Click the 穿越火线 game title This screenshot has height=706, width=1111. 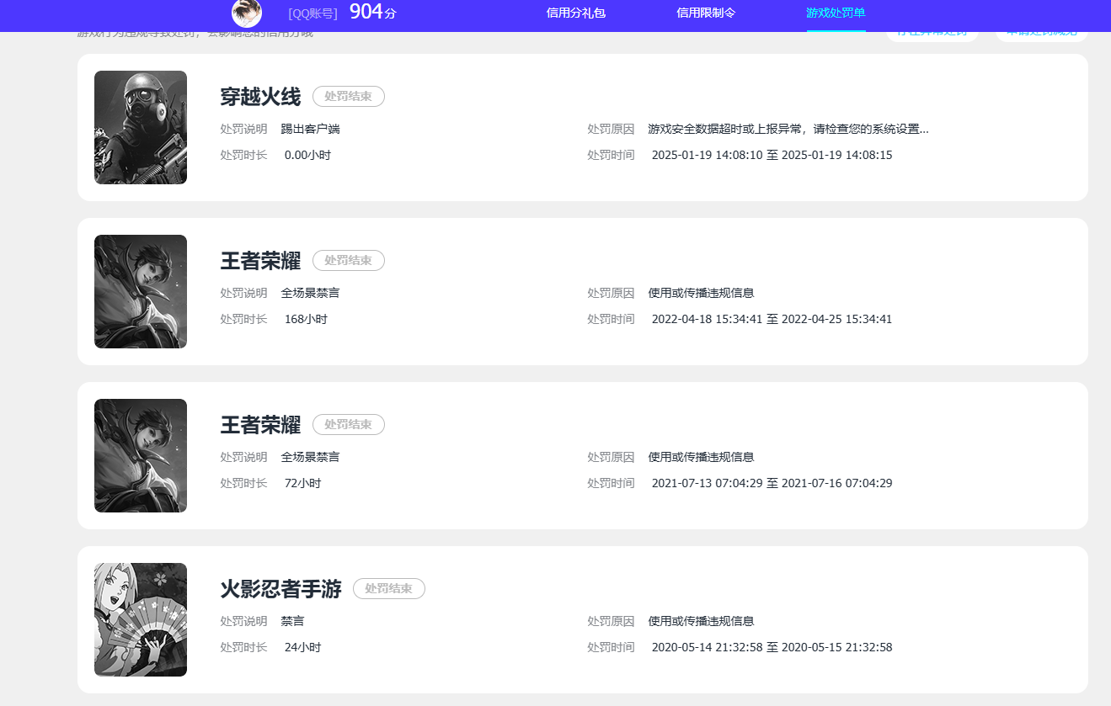(x=260, y=96)
